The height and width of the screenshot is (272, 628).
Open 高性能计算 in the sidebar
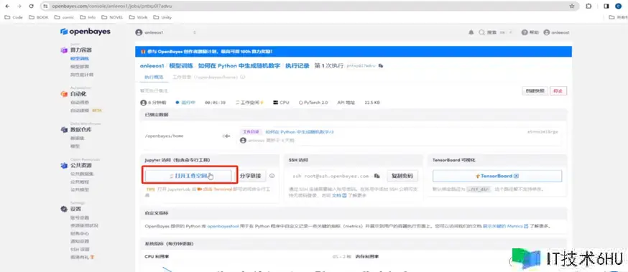pos(82,75)
